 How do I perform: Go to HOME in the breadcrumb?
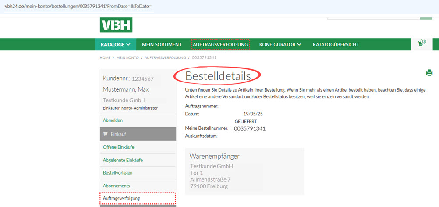105,58
